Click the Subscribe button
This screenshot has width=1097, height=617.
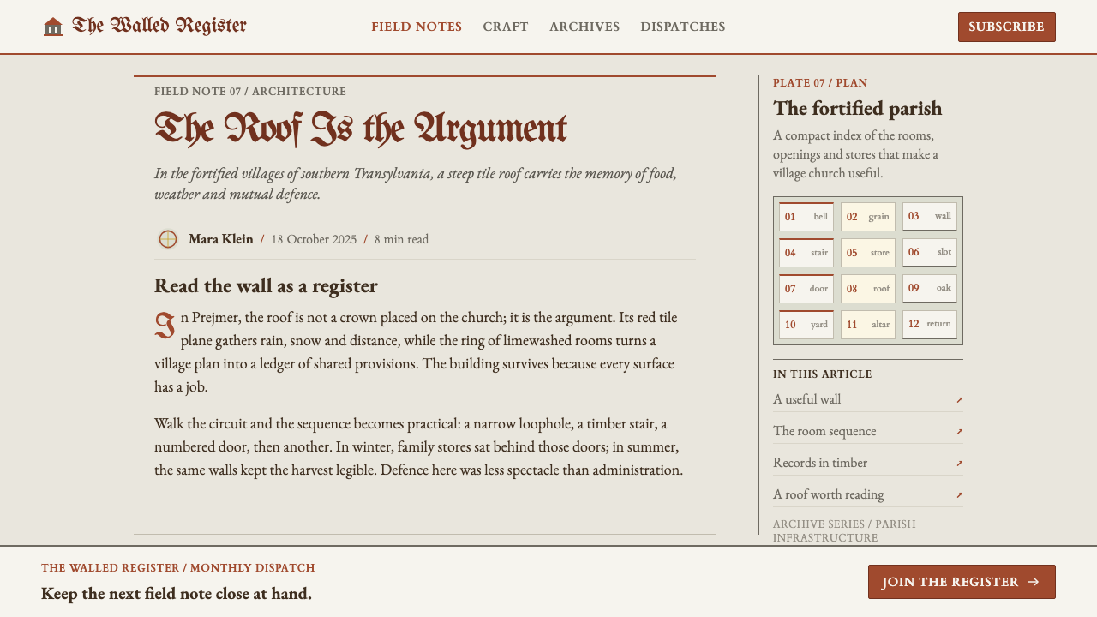click(1007, 27)
